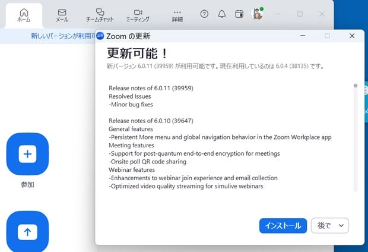
Task: Click the Zoom logo in update dialog title
Action: point(100,36)
